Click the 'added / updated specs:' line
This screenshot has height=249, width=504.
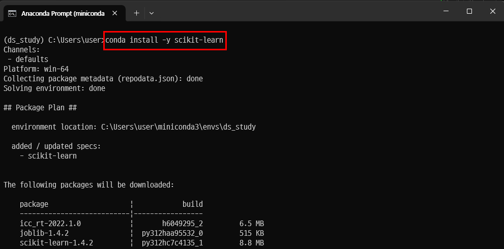click(56, 146)
